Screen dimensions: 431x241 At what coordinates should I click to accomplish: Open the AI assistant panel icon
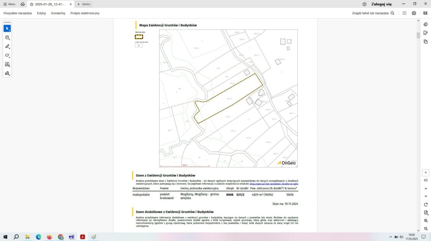426,24
